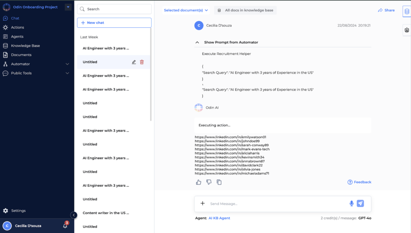Viewport: 411px width, 233px height.
Task: Click the aliciaharris LinkedIn URL
Action: point(227,153)
